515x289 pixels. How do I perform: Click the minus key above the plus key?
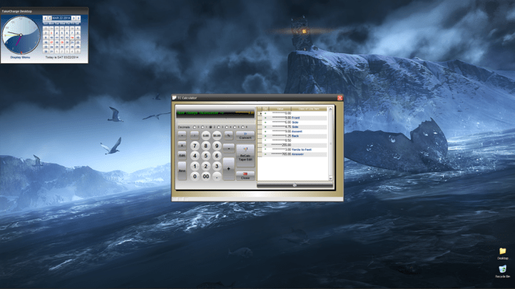229,148
